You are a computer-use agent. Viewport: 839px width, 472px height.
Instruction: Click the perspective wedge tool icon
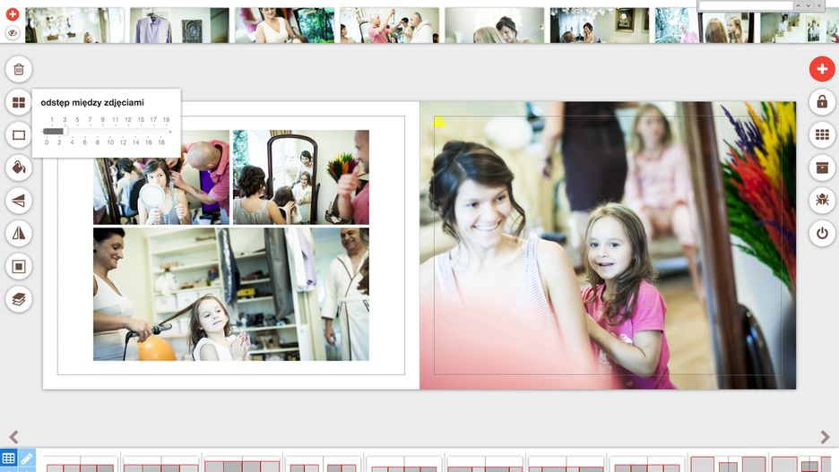point(19,201)
